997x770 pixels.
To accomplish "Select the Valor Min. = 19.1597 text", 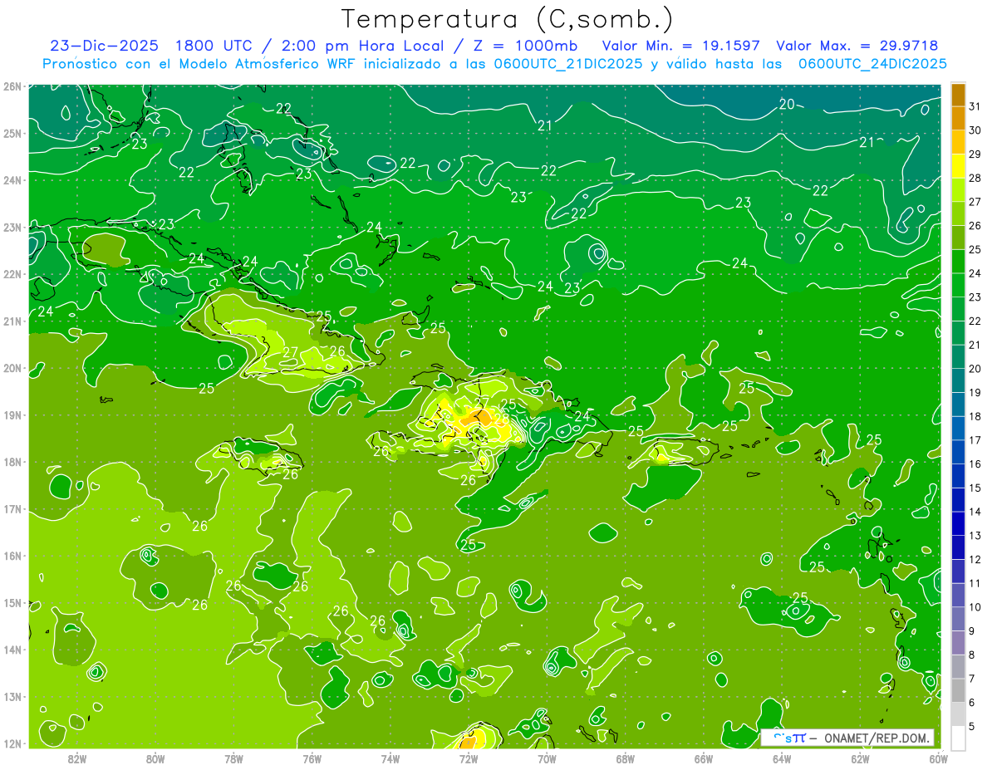I will 680,46.
